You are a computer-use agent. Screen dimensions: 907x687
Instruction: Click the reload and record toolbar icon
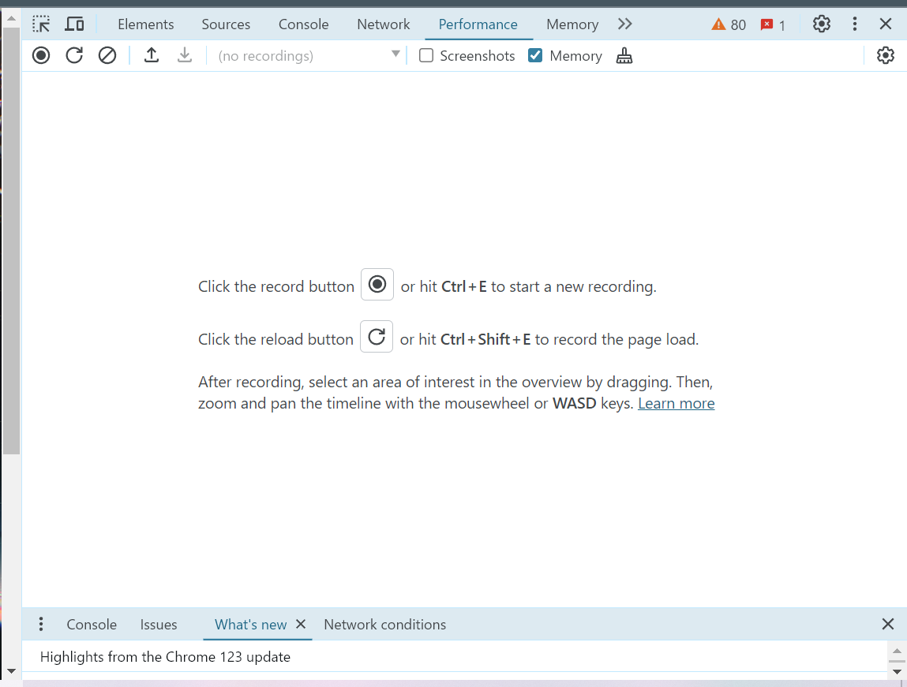[x=74, y=56]
